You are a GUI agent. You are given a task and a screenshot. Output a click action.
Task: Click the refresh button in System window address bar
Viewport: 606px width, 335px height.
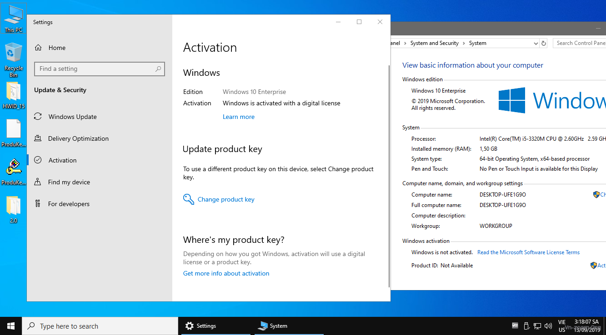(543, 43)
